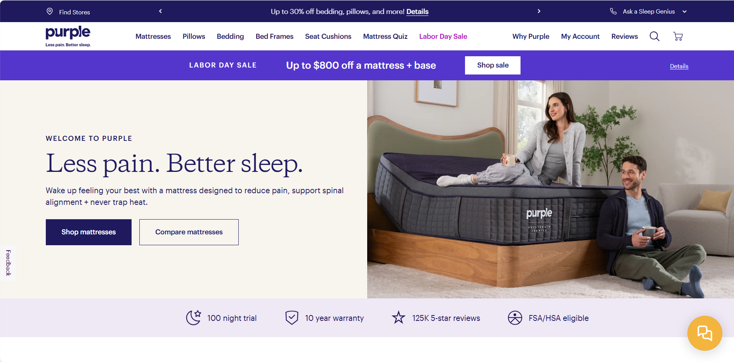Click the FSA/HSA eligible person icon
Viewport: 734px width, 362px height.
(515, 318)
